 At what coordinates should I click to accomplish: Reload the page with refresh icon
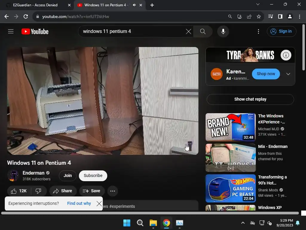[26, 17]
